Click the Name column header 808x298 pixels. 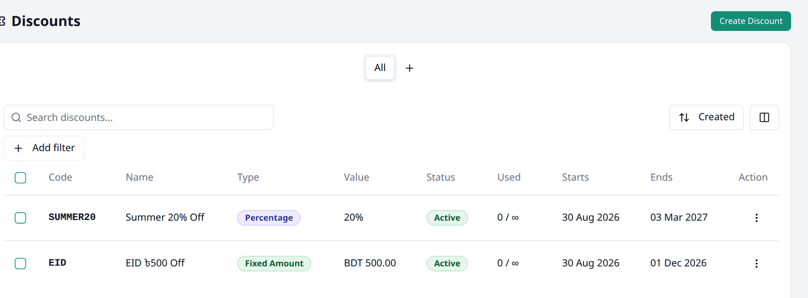[x=140, y=178]
